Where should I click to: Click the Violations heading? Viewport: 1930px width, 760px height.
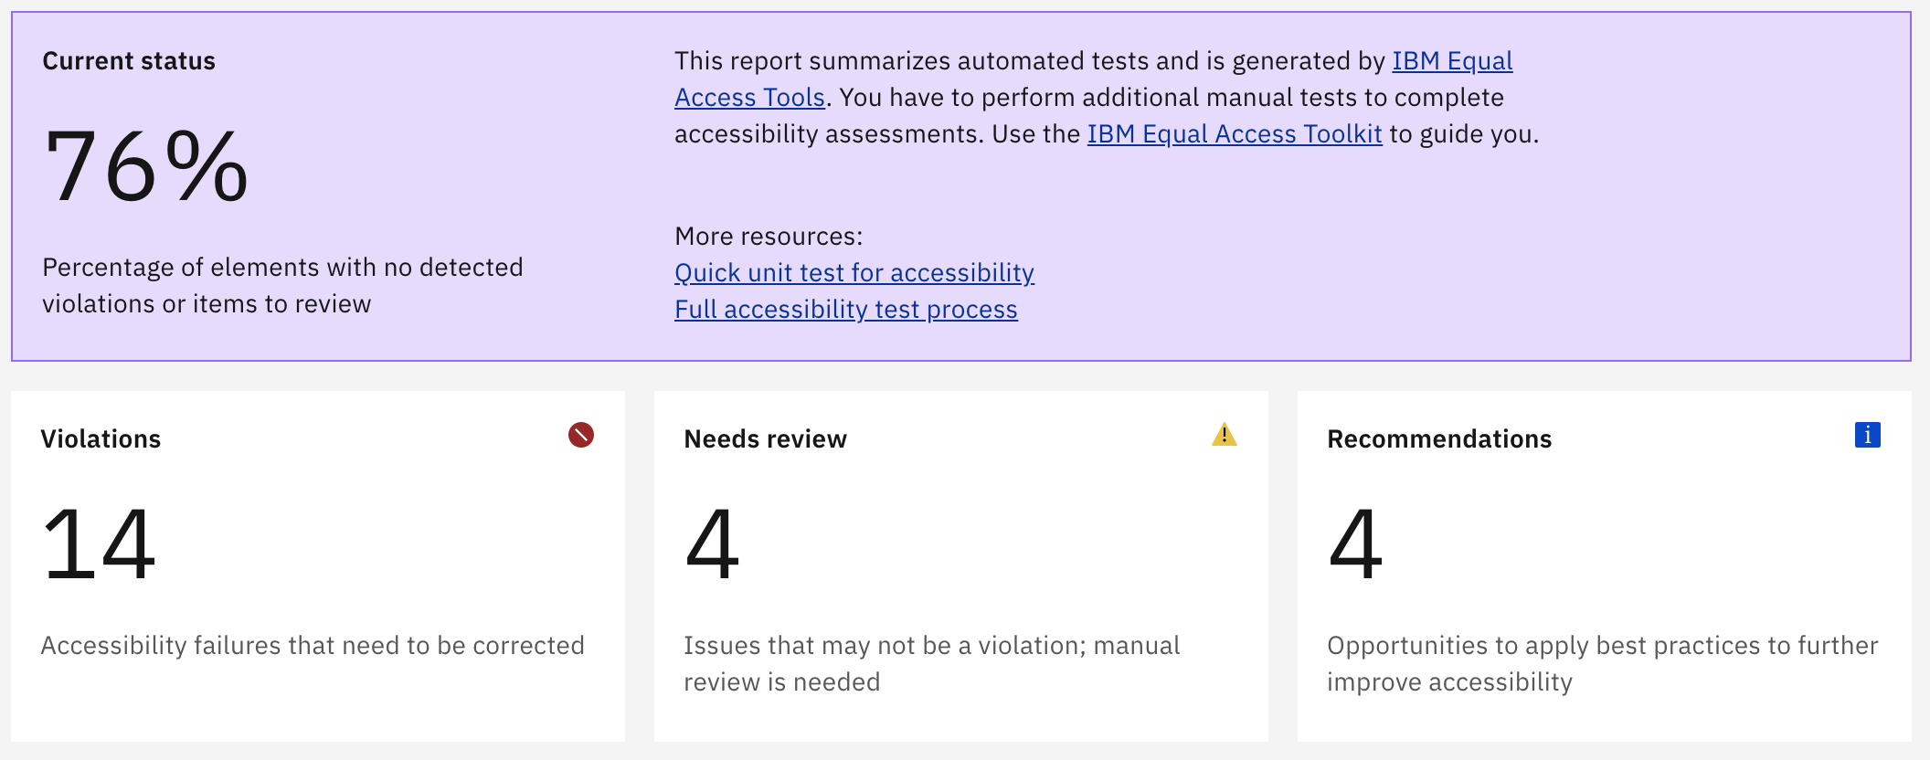point(101,439)
